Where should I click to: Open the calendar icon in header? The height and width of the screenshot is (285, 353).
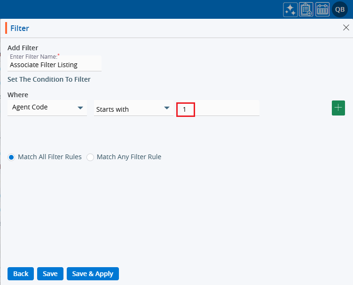point(322,10)
